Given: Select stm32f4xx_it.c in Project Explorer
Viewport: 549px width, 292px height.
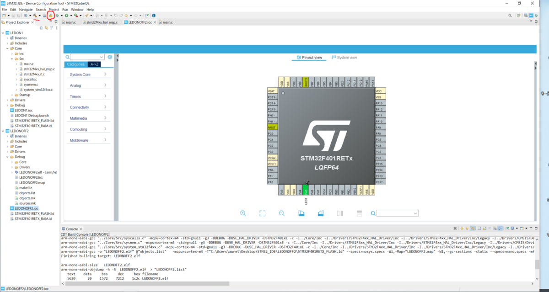Looking at the screenshot, I should (33, 74).
